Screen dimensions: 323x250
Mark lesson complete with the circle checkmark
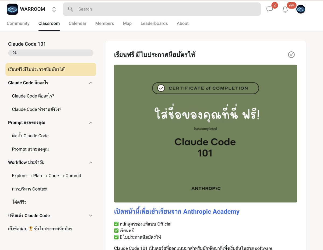(291, 55)
